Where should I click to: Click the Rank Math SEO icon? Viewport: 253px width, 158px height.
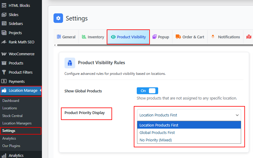pyautogui.click(x=4, y=42)
